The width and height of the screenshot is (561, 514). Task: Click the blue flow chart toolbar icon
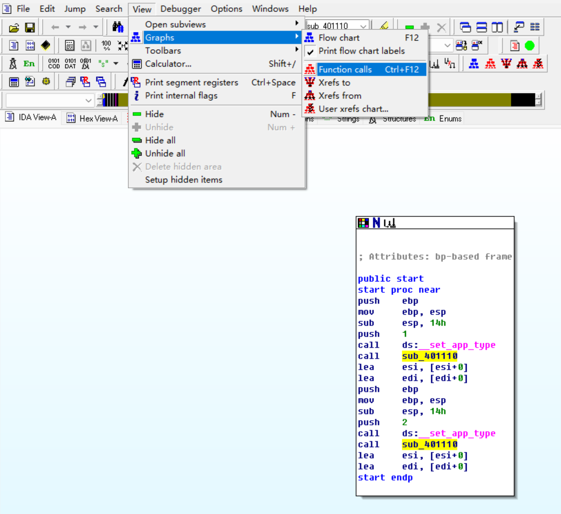(474, 64)
